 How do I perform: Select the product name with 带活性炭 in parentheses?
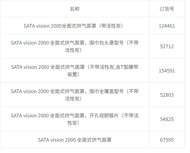click(75, 26)
